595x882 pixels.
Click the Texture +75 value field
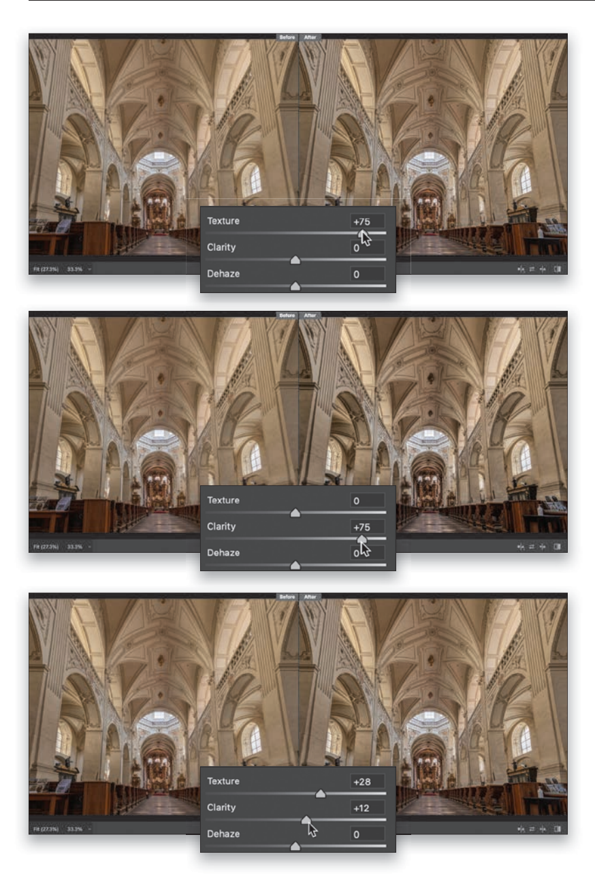[x=367, y=222]
